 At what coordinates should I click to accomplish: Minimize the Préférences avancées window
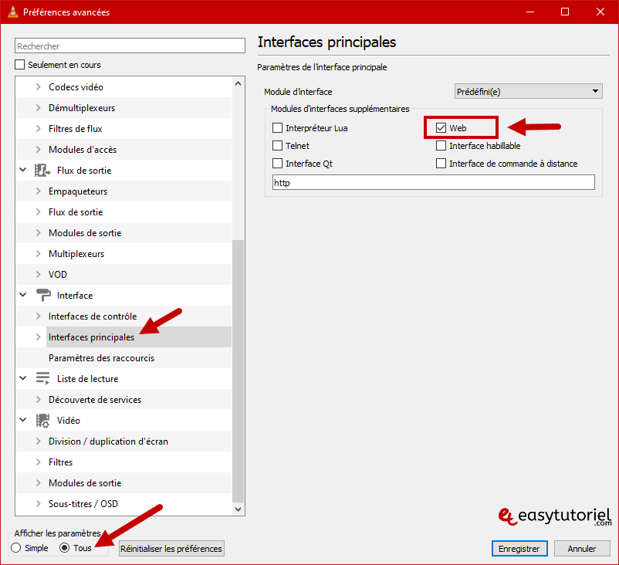(530, 12)
